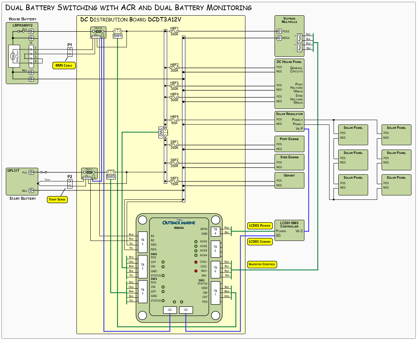
Task: Click the Genset block title
Action: [x=289, y=175]
